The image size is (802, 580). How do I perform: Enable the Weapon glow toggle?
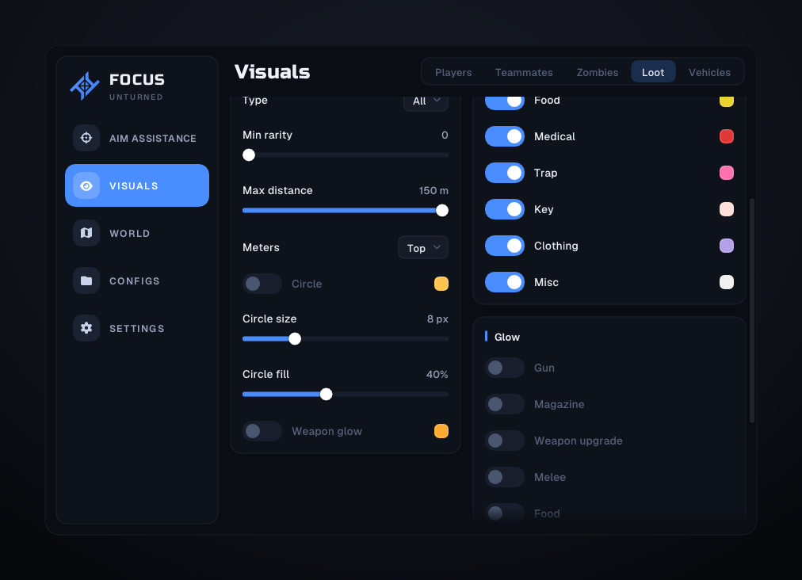pyautogui.click(x=262, y=431)
